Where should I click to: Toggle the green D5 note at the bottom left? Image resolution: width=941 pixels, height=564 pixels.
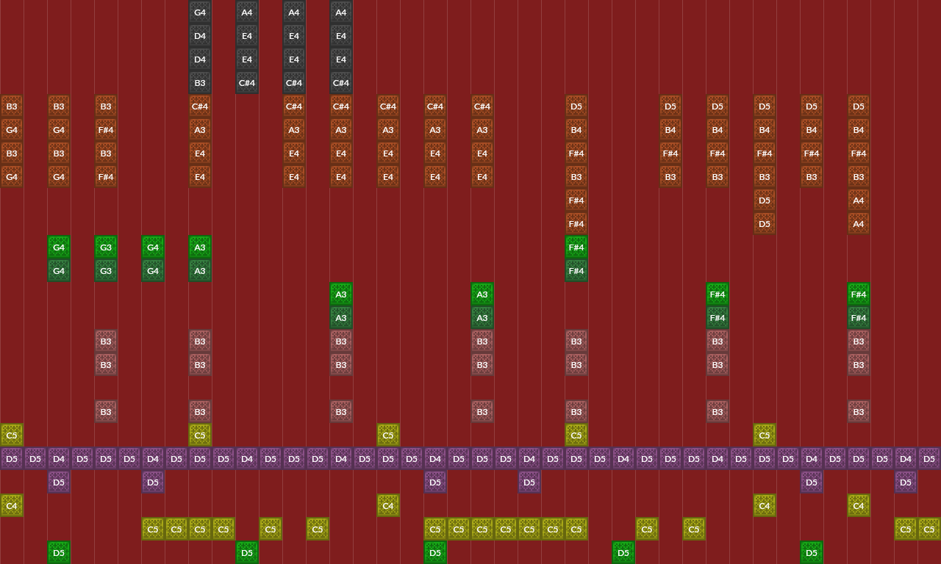click(59, 552)
